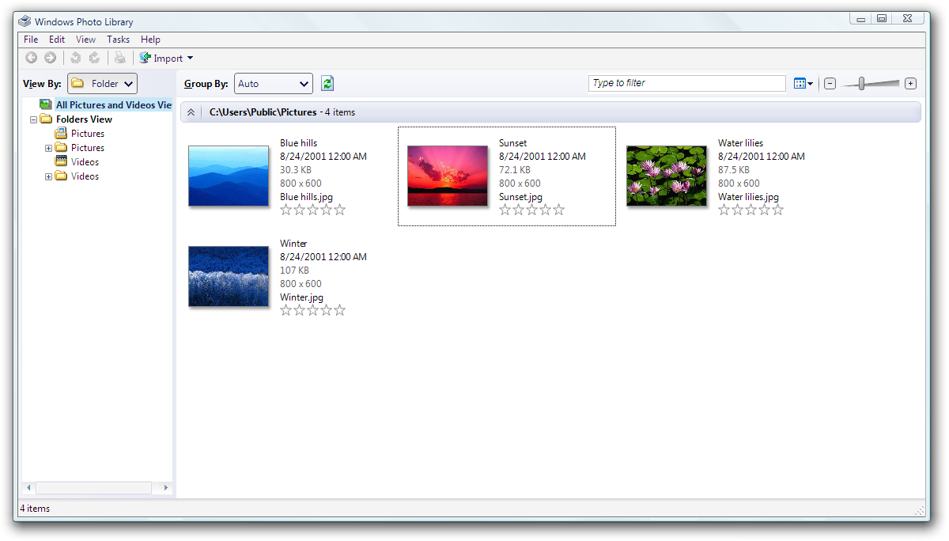Open the view layout dropdown arrow
This screenshot has height=541, width=949.
[810, 84]
